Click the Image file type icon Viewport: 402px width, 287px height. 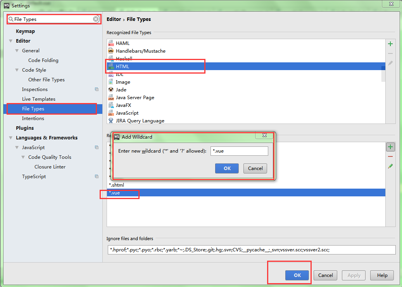tap(111, 82)
